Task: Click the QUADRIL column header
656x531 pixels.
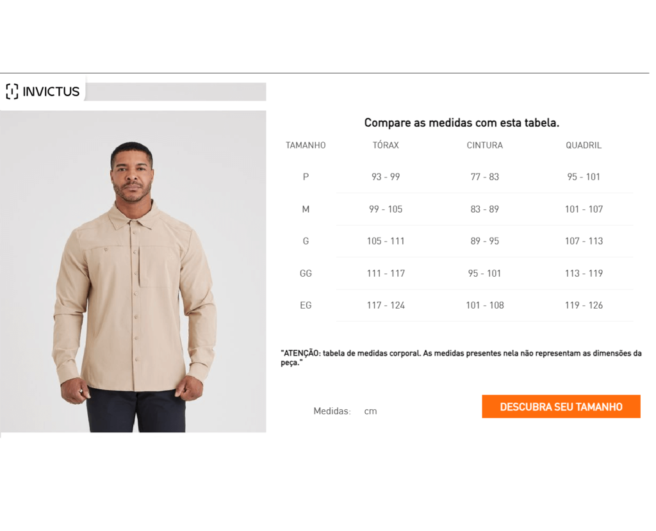Action: [x=584, y=145]
